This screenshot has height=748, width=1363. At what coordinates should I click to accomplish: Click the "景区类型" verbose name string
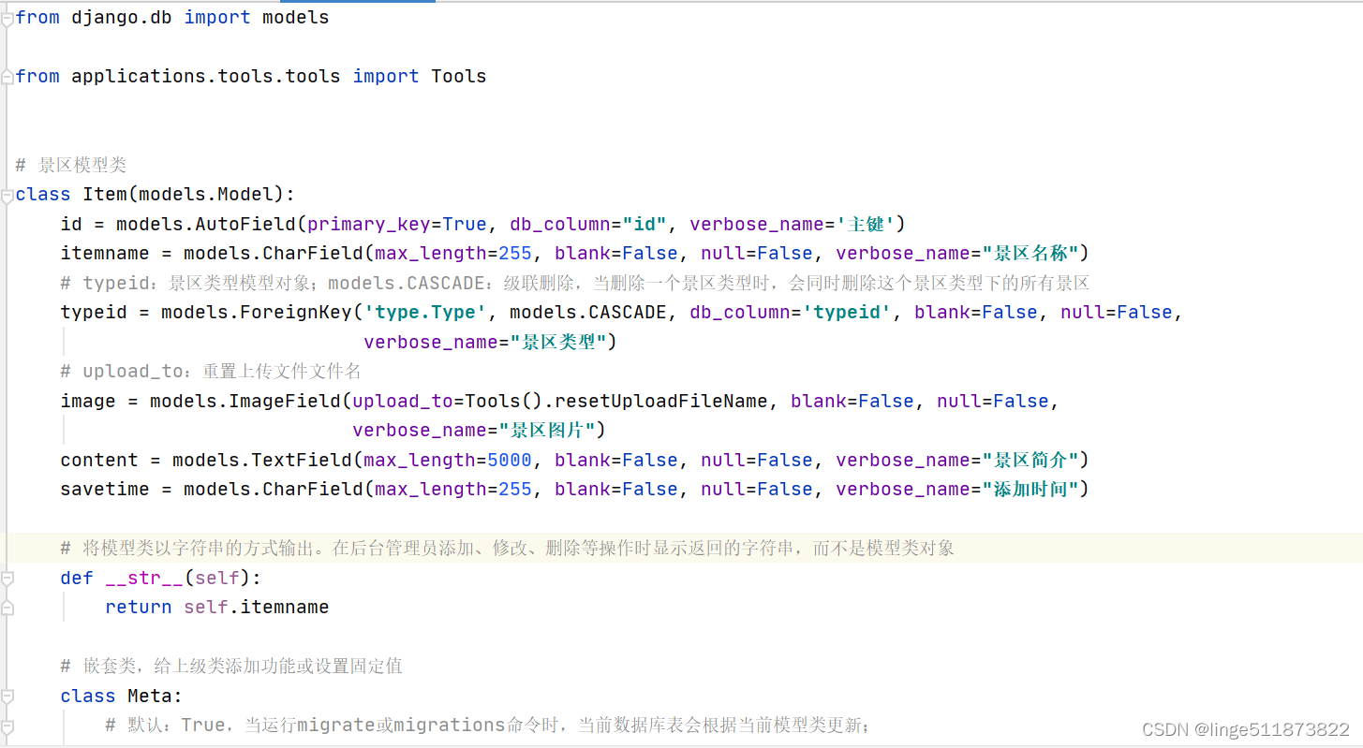[x=558, y=342]
